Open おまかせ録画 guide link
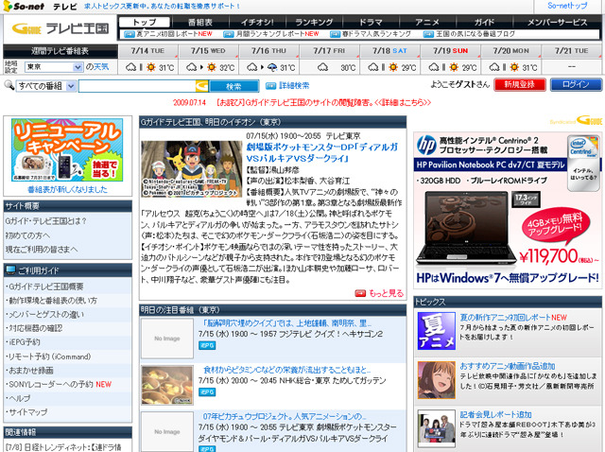Image resolution: width=605 pixels, height=452 pixels. coord(31,371)
